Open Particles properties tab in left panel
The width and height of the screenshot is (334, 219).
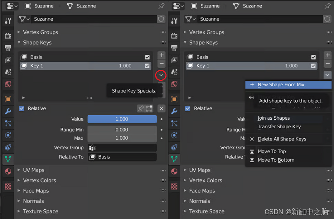8,123
